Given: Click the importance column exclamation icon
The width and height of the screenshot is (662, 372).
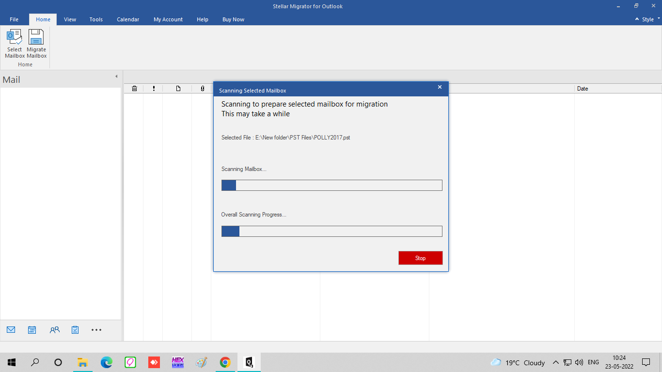Looking at the screenshot, I should (x=154, y=89).
